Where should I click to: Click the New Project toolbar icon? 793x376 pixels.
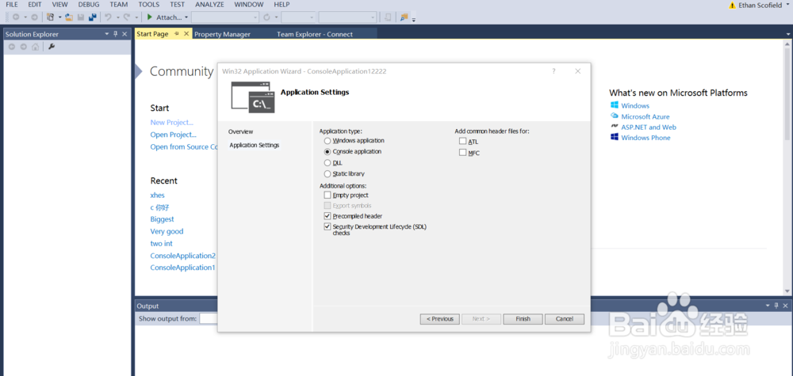[51, 17]
